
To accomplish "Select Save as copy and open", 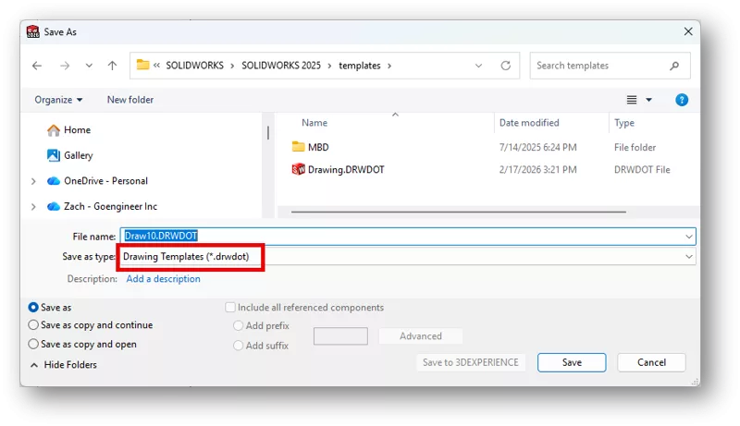I will point(82,344).
